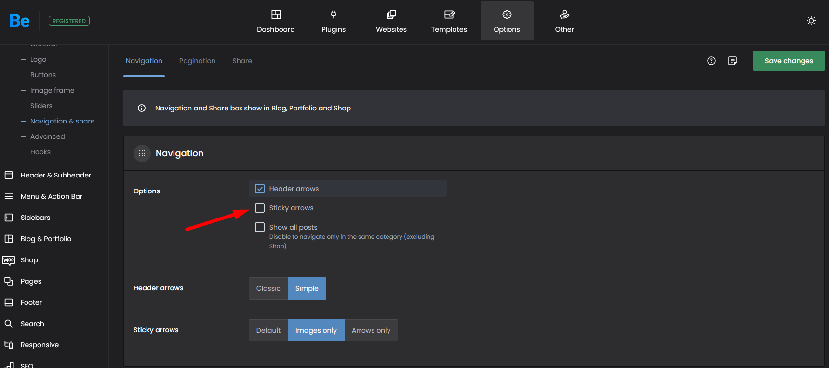Expand Header & Subheader section
This screenshot has width=829, height=368.
click(56, 175)
